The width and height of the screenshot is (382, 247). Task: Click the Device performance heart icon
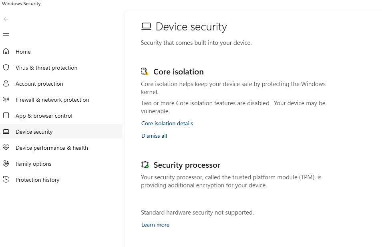coord(6,148)
